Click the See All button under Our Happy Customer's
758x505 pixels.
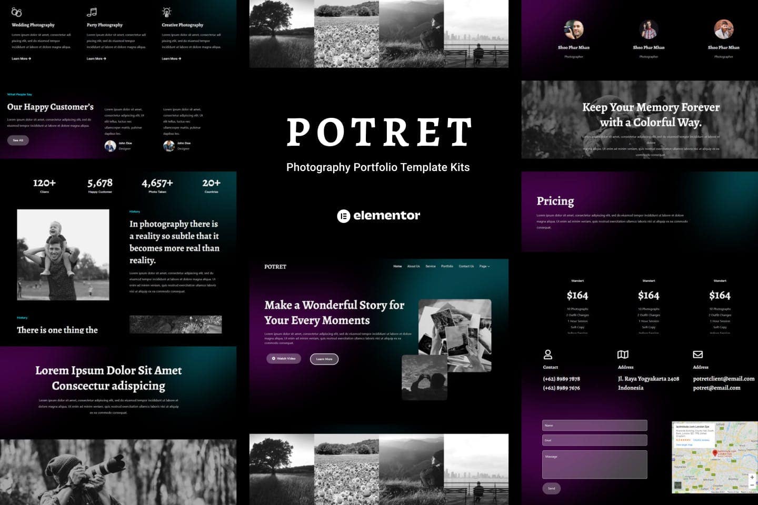[17, 140]
